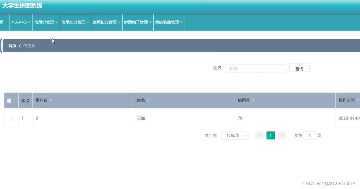Click the previous page arrow in pagination
The height and width of the screenshot is (189, 360).
pyautogui.click(x=259, y=135)
